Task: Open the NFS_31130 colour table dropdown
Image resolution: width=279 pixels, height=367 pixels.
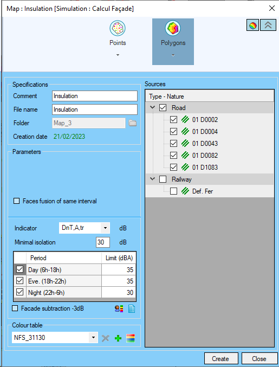Action: (x=93, y=338)
